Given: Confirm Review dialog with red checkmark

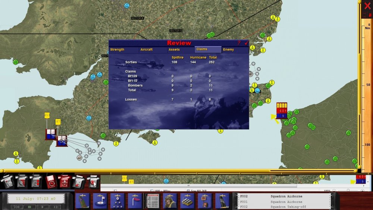Looking at the screenshot, I should pos(246,43).
